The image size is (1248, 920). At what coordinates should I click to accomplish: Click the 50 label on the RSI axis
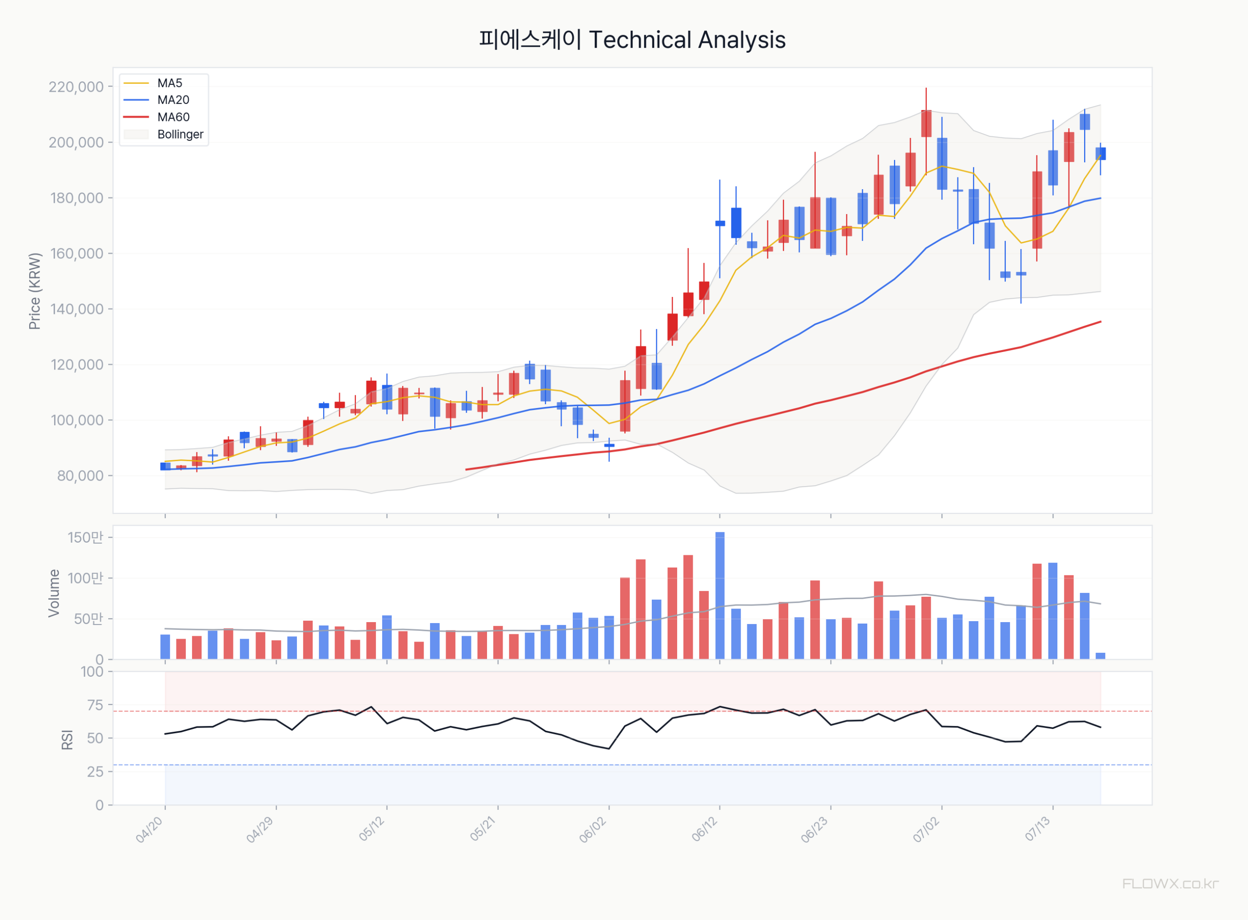tap(96, 739)
